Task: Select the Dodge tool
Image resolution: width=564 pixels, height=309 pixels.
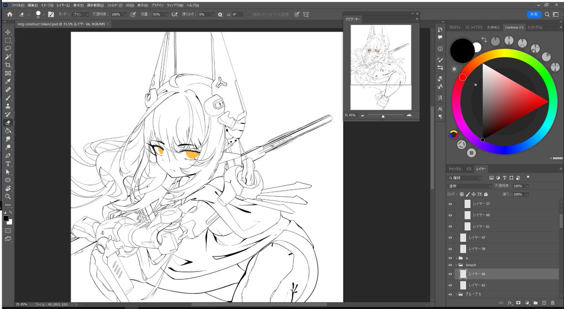Action: click(8, 147)
